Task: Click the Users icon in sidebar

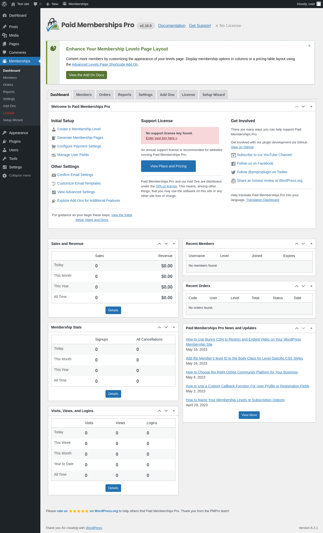Action: tap(5, 150)
